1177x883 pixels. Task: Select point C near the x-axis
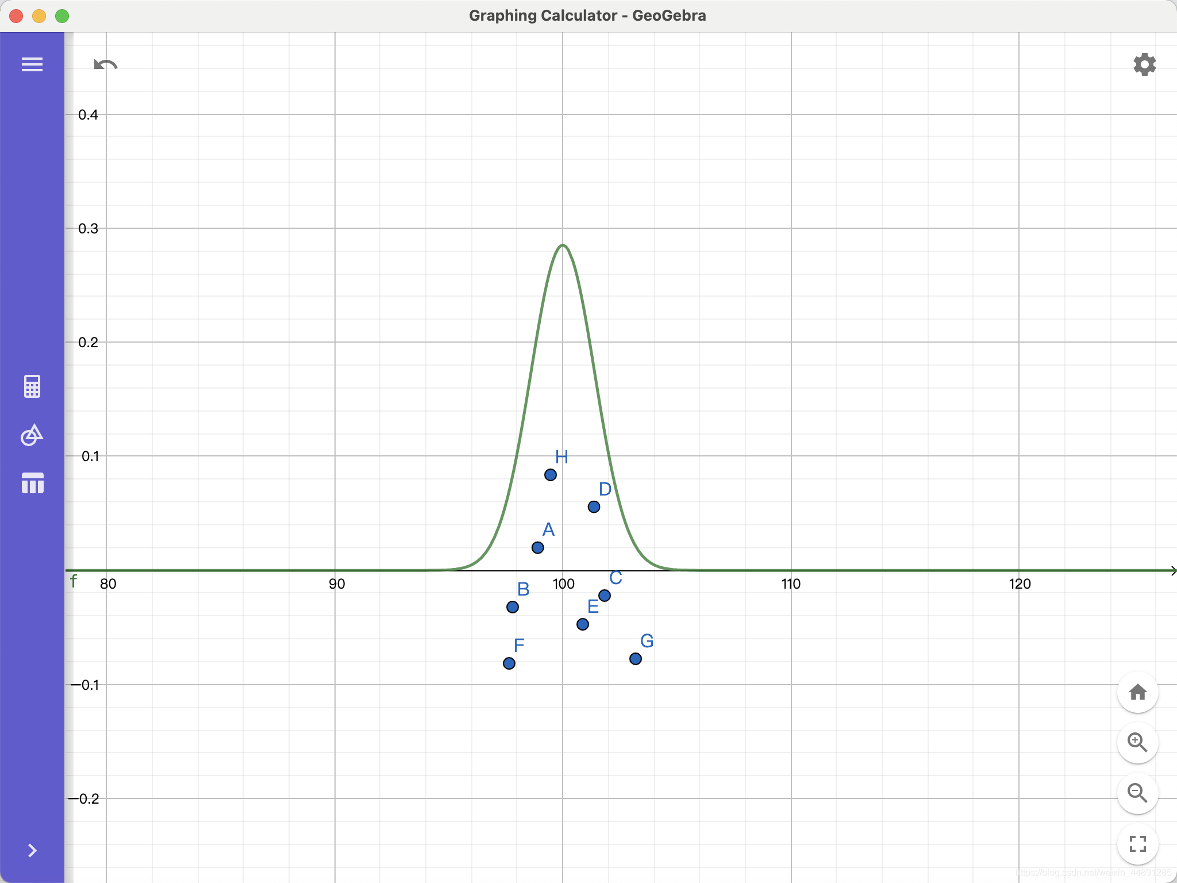605,596
